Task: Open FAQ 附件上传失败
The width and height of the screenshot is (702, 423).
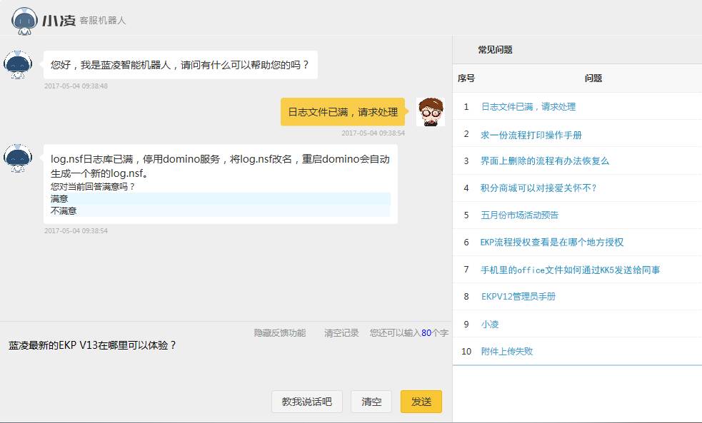Action: pos(507,352)
